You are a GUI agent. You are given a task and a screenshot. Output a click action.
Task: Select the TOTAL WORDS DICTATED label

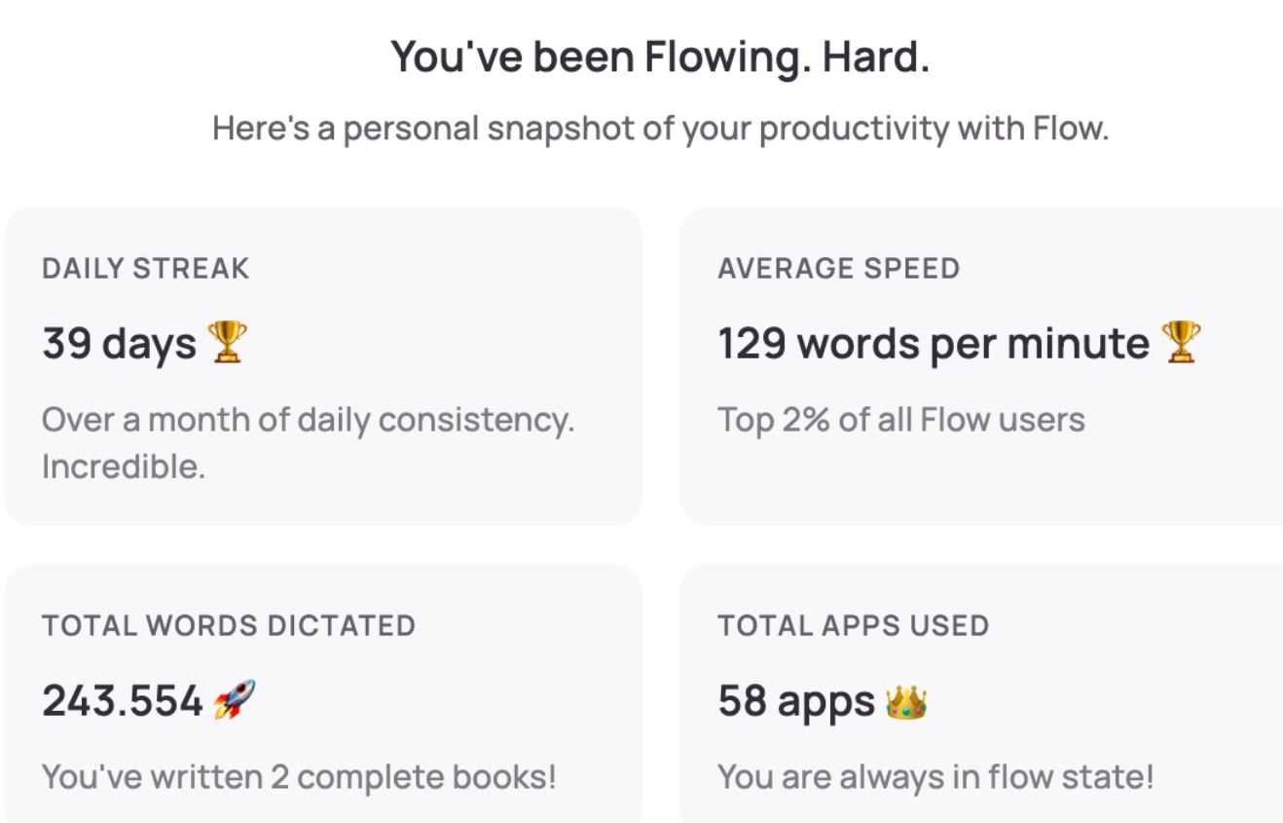pyautogui.click(x=228, y=625)
